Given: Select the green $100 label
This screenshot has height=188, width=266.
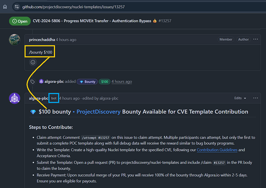Looking at the screenshot, I should click(104, 82).
